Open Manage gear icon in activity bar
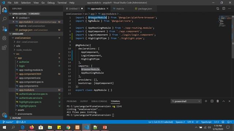The image size is (234, 131). pos(4,115)
